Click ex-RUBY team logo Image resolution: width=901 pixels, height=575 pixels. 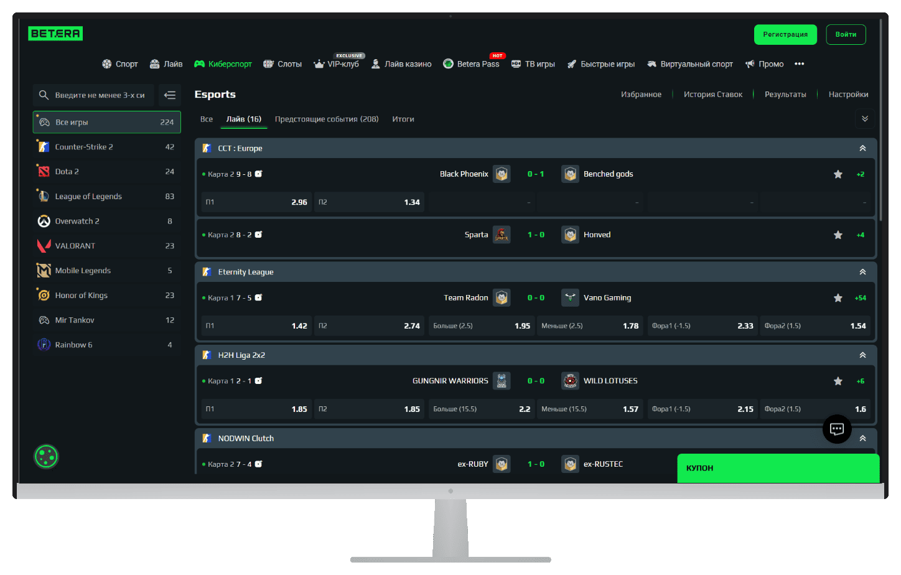502,464
